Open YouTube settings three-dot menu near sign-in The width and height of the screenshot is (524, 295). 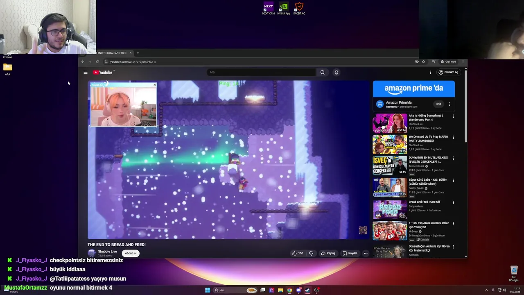pyautogui.click(x=431, y=73)
